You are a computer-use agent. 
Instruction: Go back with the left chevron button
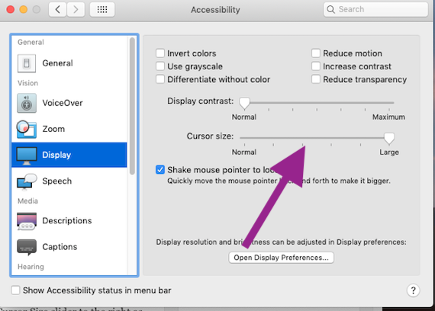[57, 10]
